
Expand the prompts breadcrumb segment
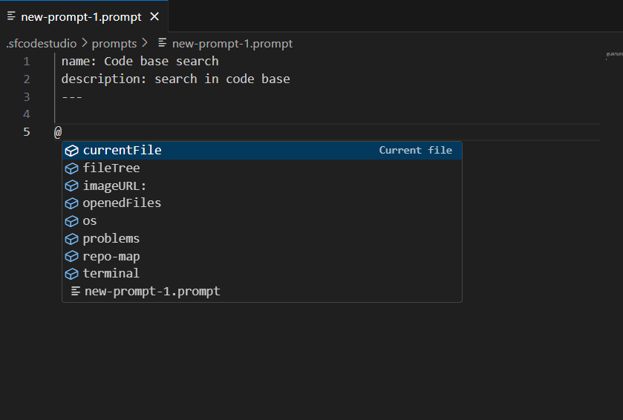point(114,44)
